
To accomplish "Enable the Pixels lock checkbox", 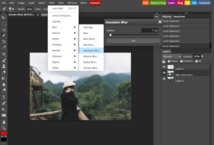I will tap(169, 61).
